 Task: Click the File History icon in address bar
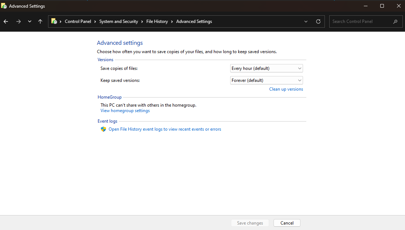(54, 21)
